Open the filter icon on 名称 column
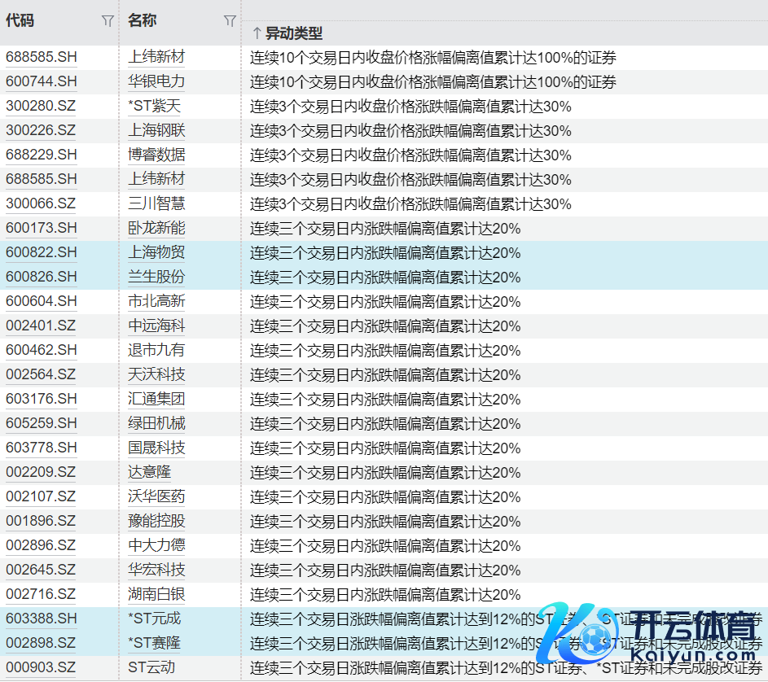This screenshot has width=768, height=682. 230,21
